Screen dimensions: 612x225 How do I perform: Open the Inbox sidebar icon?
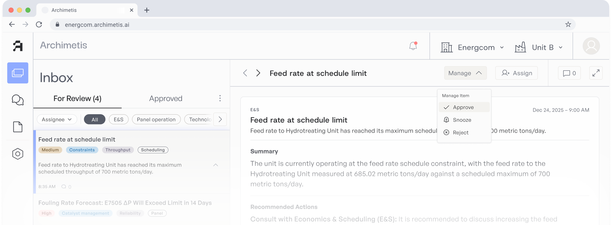(x=18, y=73)
